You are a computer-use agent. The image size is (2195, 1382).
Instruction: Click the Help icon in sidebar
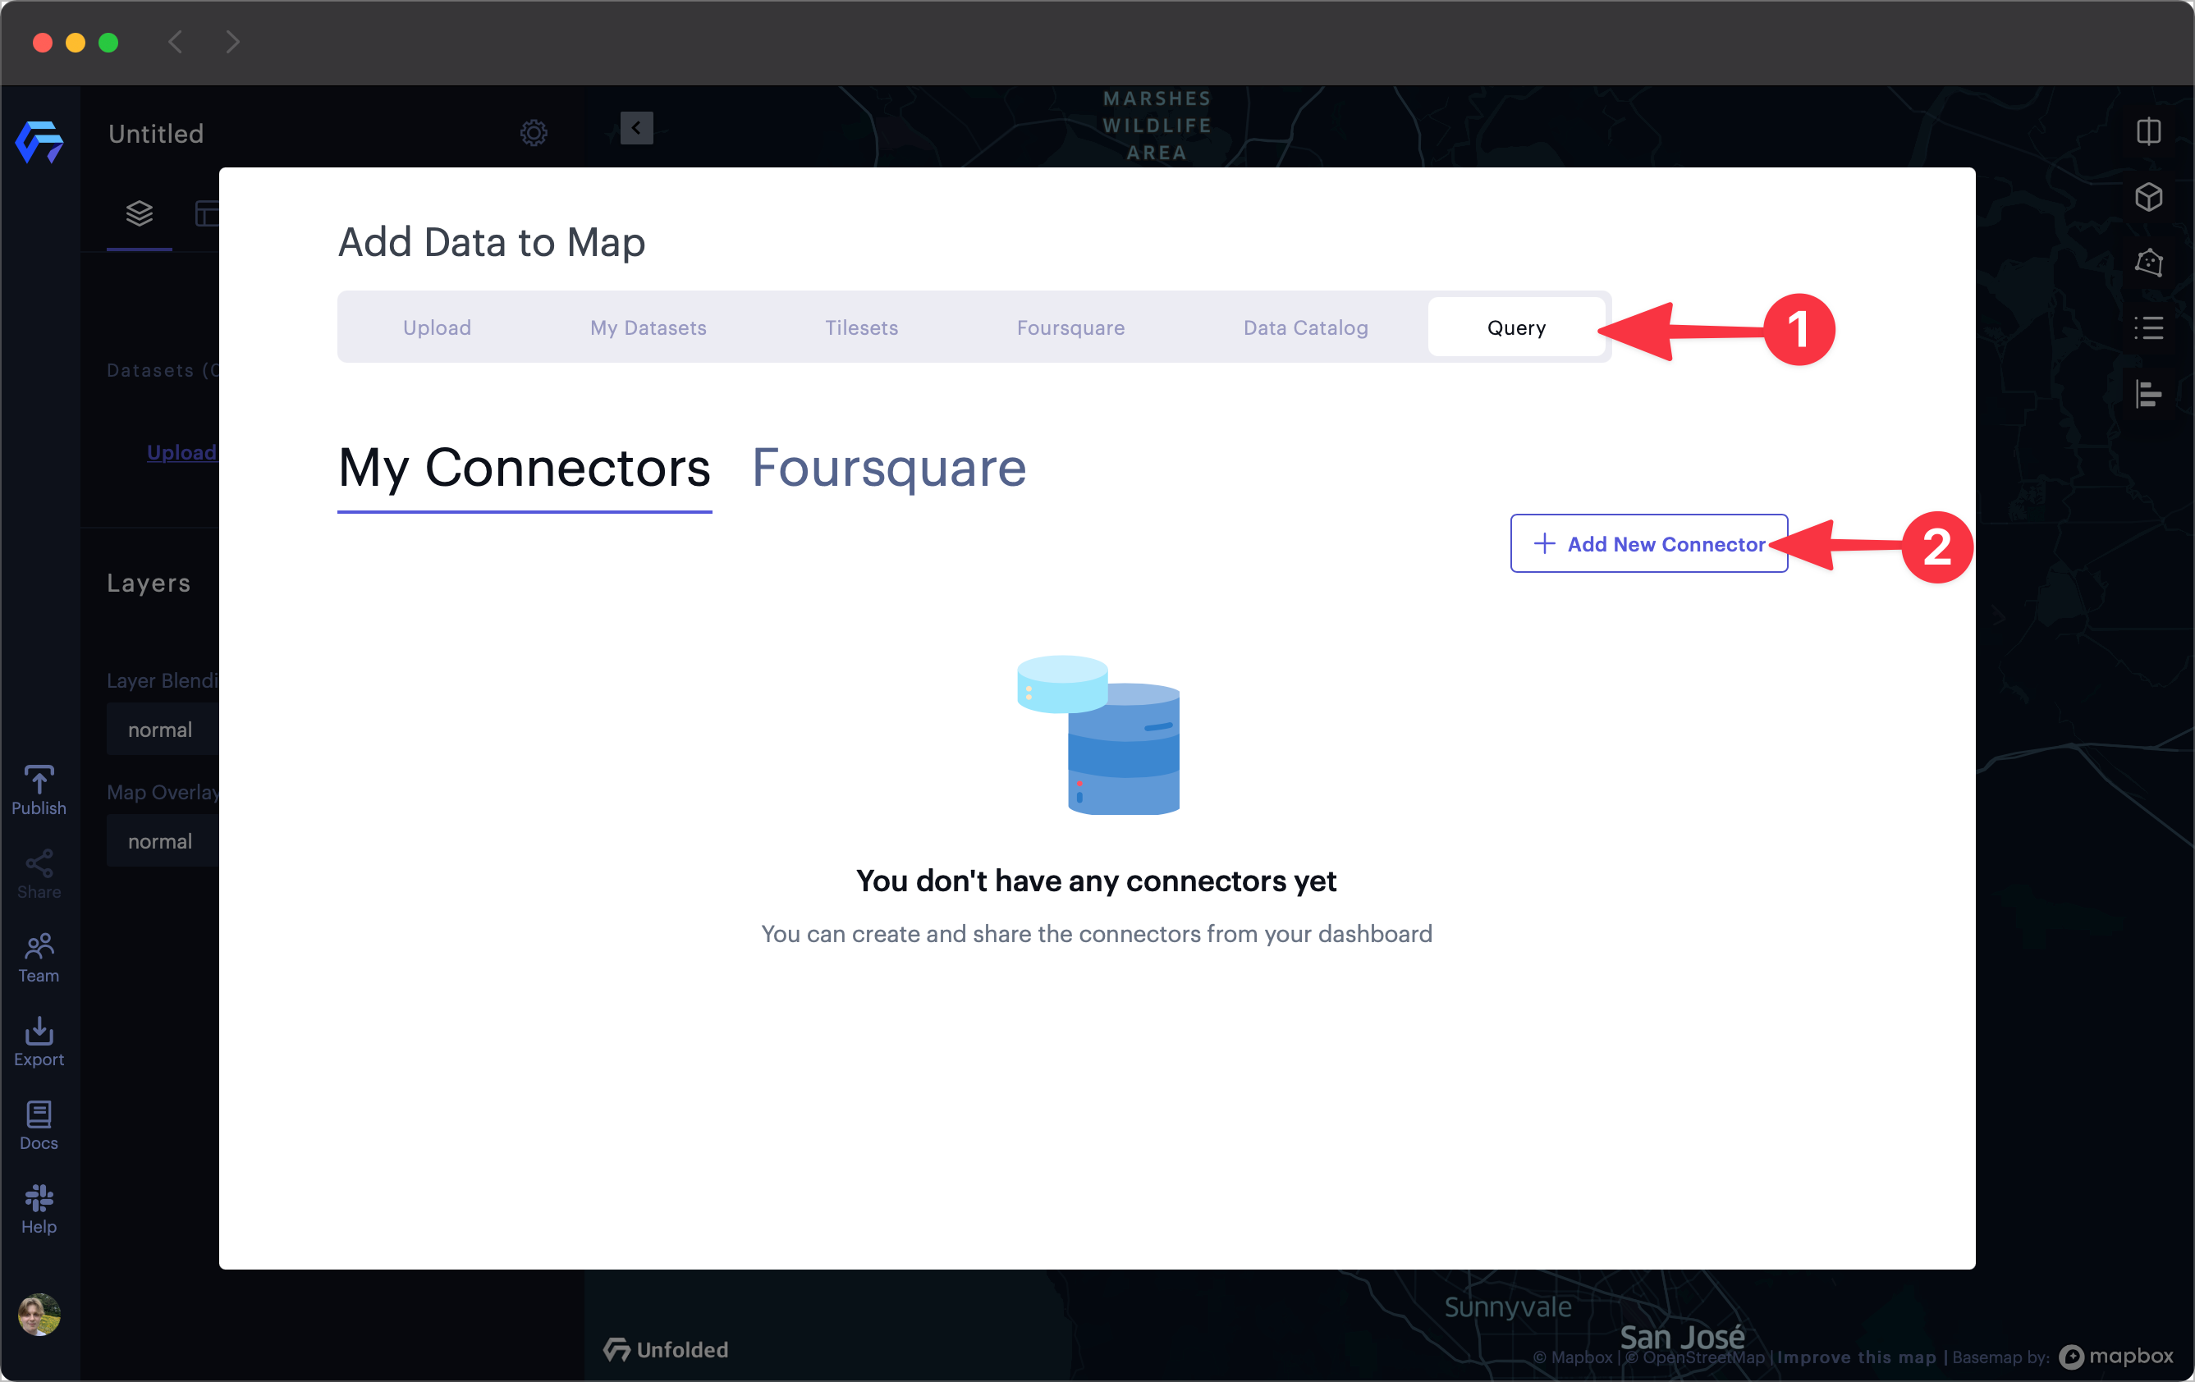click(39, 1204)
